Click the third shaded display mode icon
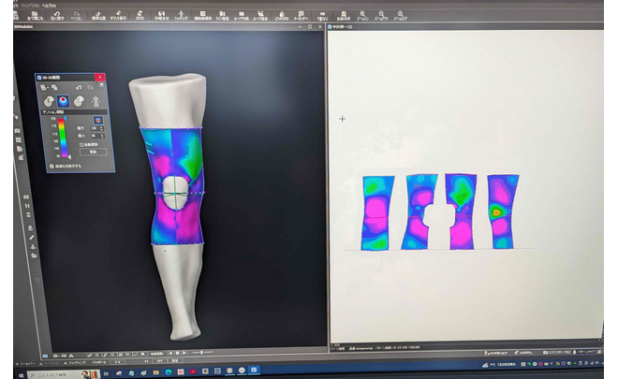Image resolution: width=618 pixels, height=379 pixels. tap(80, 101)
